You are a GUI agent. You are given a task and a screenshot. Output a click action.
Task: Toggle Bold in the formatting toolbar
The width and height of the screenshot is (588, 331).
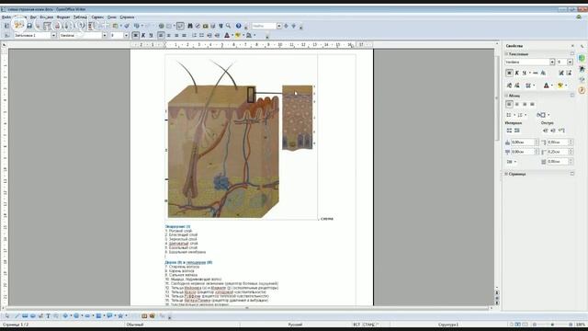(x=135, y=35)
